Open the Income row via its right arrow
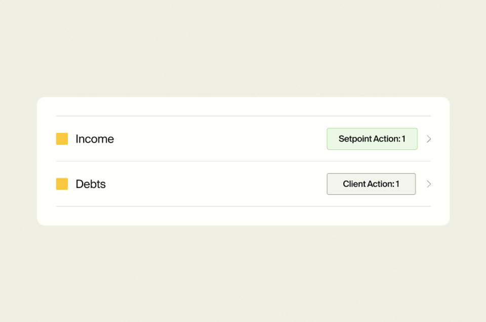Viewport: 486px width, 322px height. coord(429,139)
